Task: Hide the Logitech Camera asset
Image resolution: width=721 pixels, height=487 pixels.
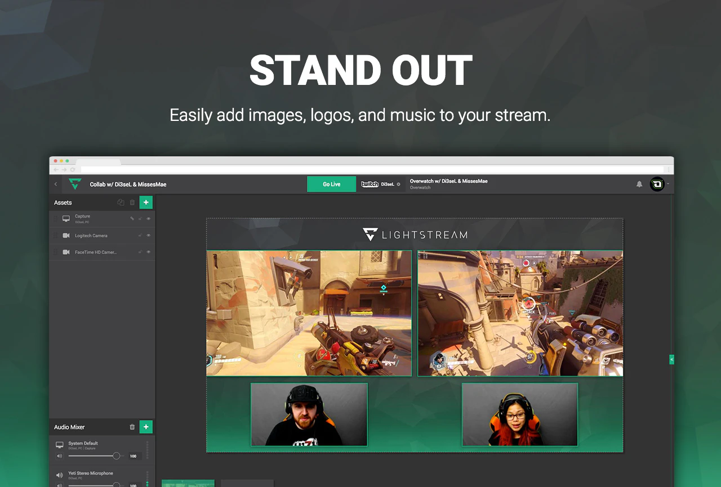Action: 148,235
